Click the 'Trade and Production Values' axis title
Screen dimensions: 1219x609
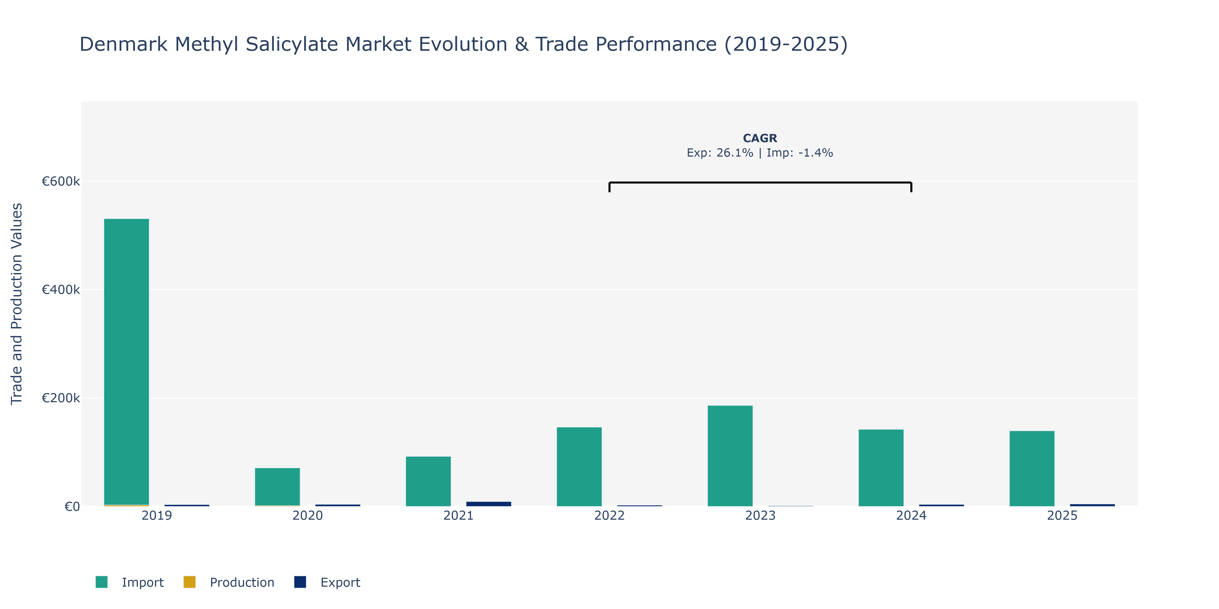[x=17, y=303]
